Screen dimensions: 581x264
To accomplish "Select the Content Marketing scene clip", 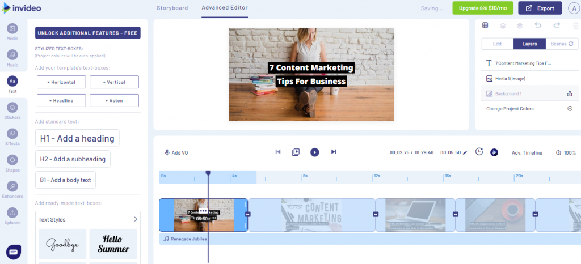I will [x=311, y=215].
